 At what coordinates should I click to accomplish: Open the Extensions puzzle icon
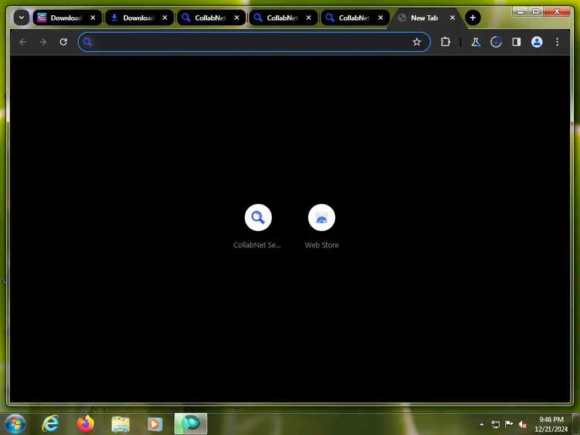coord(445,42)
